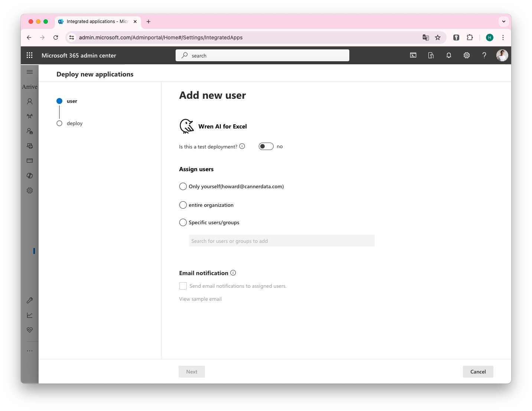Viewport: 532px width, 411px height.
Task: Open Reports chart icon in sidebar
Action: [30, 315]
